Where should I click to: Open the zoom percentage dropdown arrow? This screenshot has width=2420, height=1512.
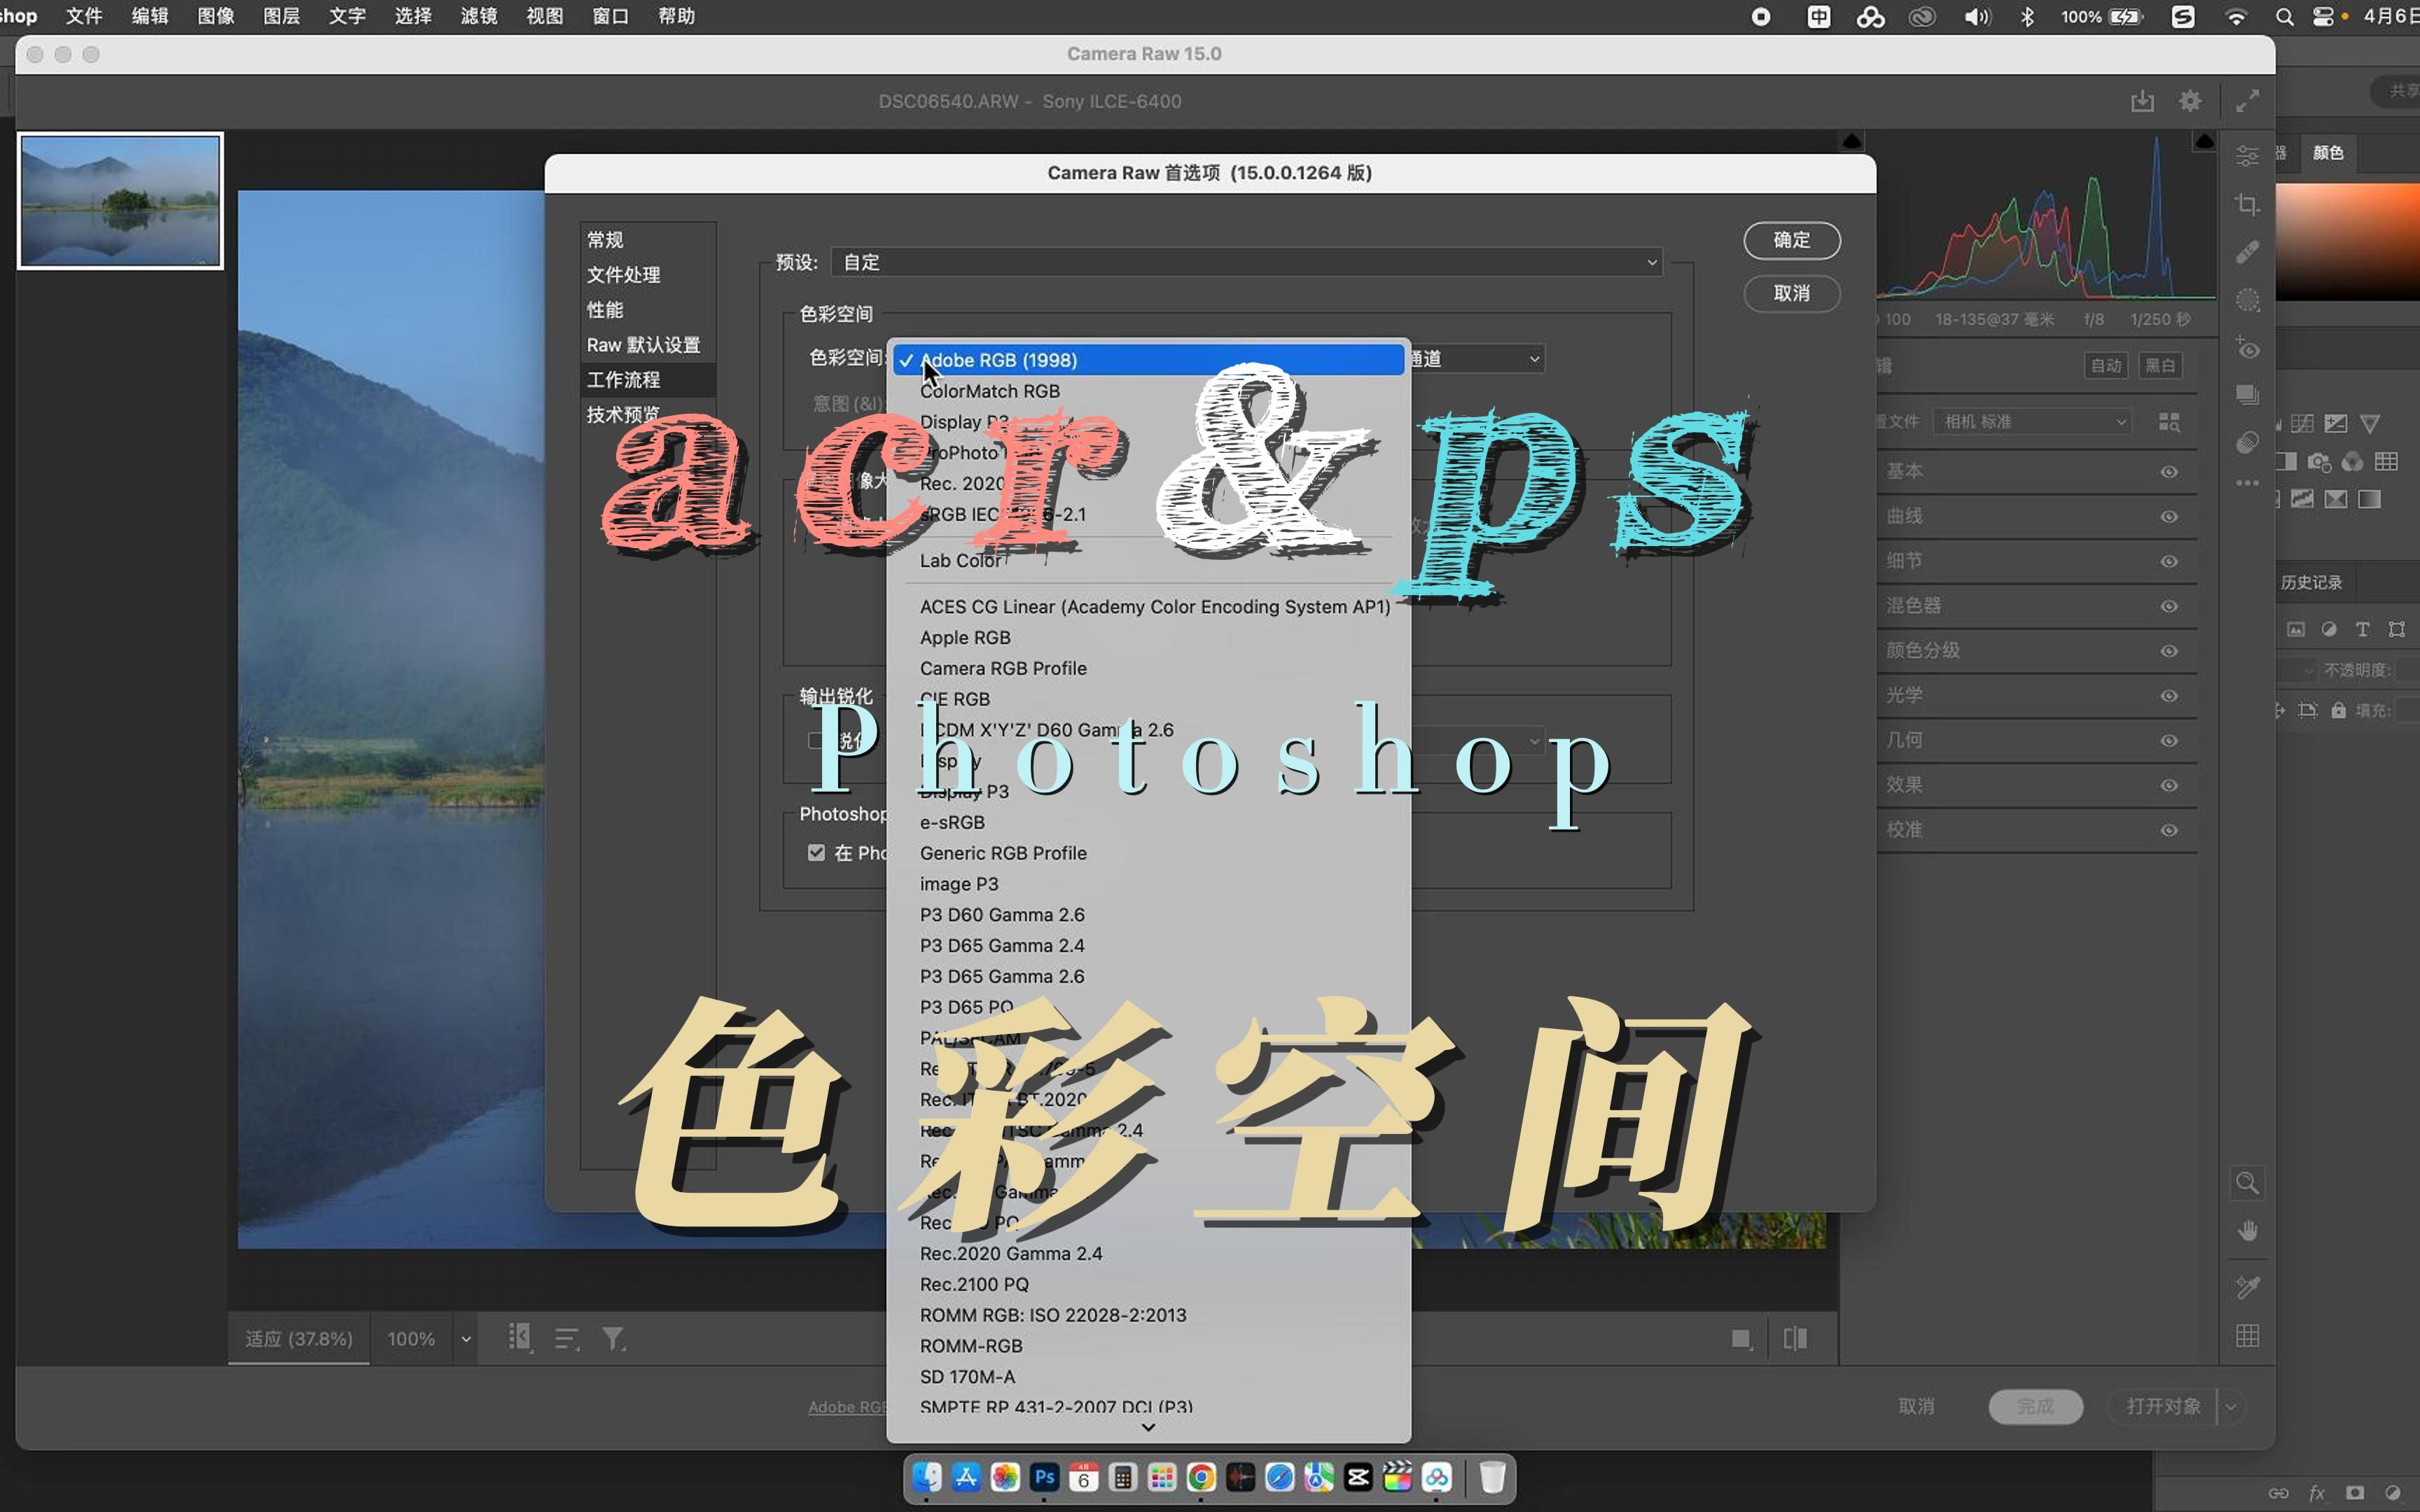tap(465, 1339)
